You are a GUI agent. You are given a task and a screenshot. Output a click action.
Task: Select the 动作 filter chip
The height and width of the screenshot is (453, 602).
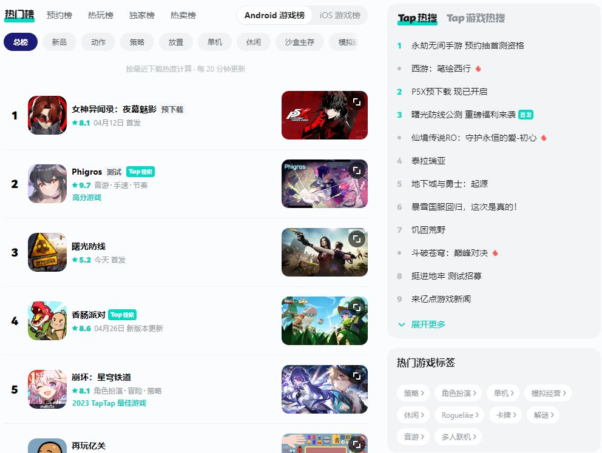click(98, 42)
